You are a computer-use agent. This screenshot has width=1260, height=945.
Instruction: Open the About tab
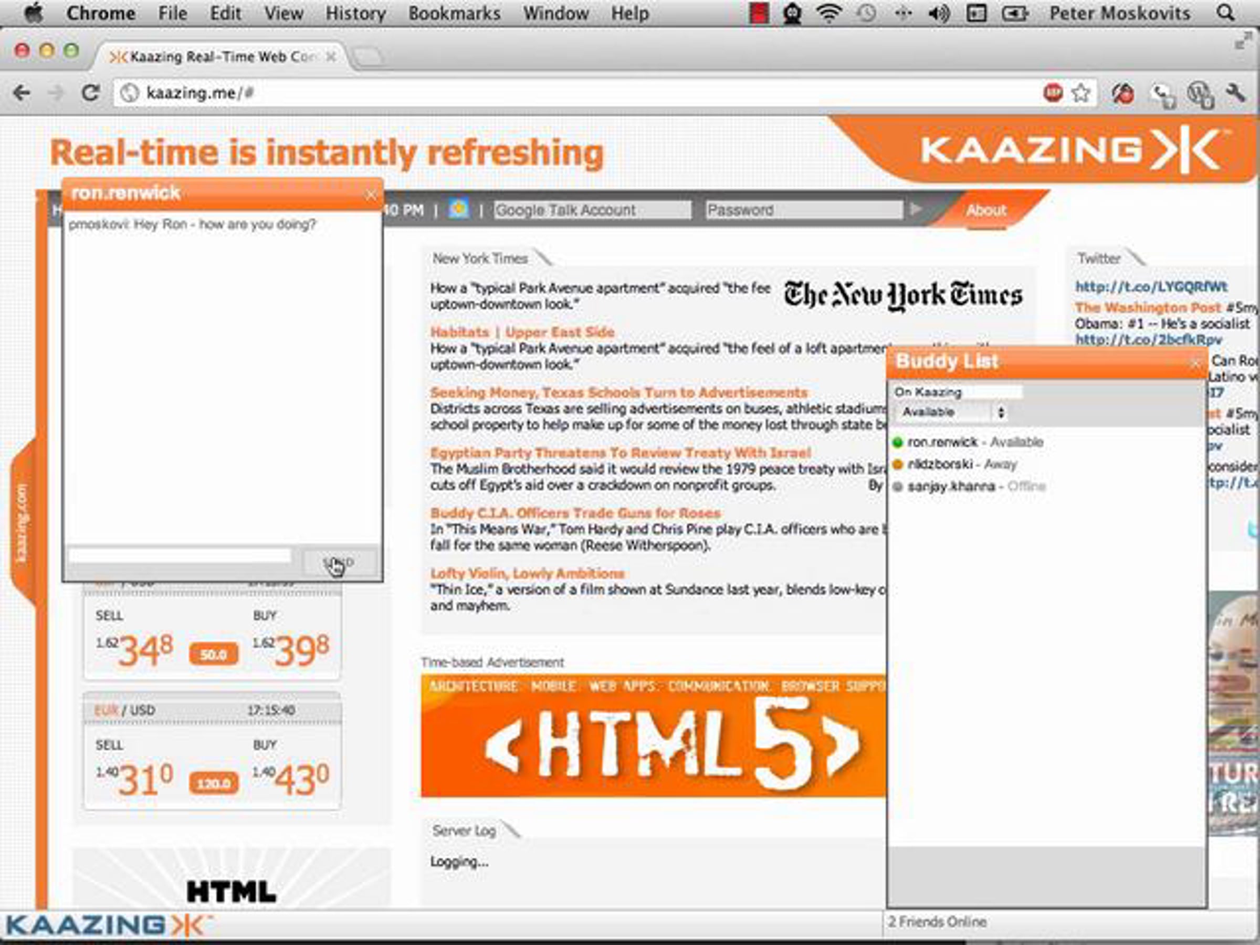tap(986, 210)
